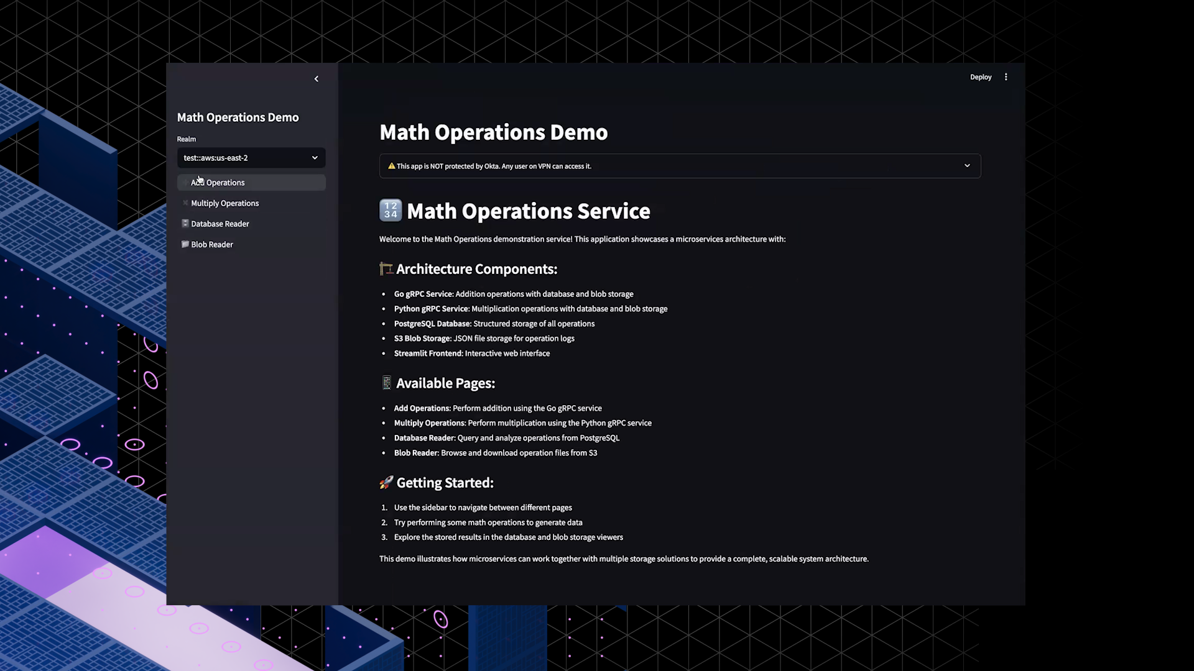Click the 'This demo illustrates' closing paragraph
Viewport: 1194px width, 671px height.
(x=624, y=559)
